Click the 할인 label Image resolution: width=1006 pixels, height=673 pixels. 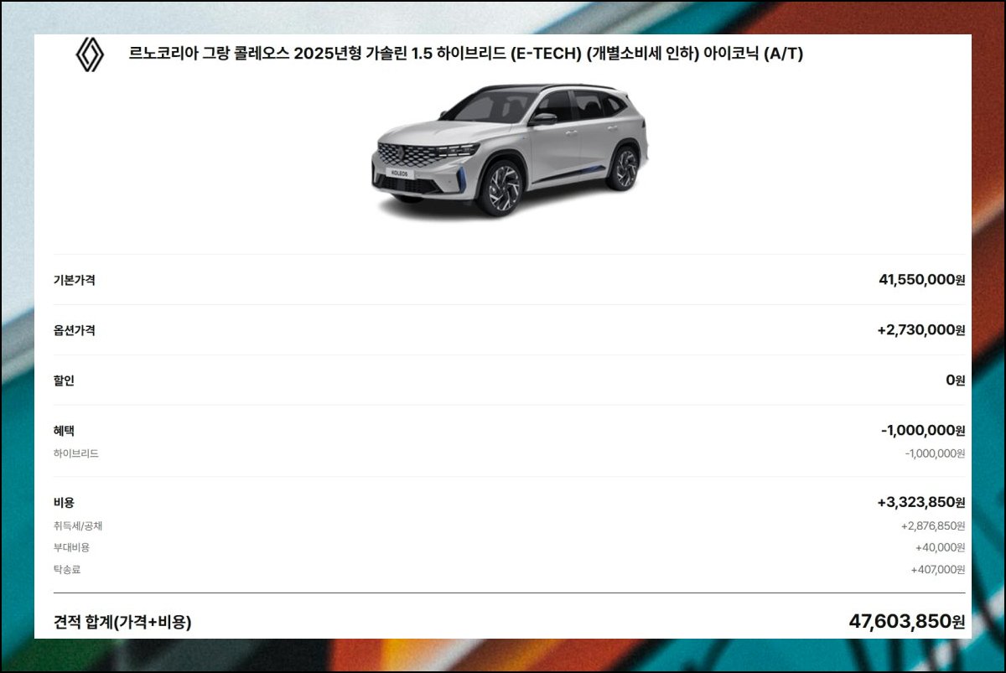point(64,381)
